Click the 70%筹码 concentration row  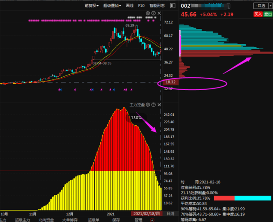coord(213,214)
